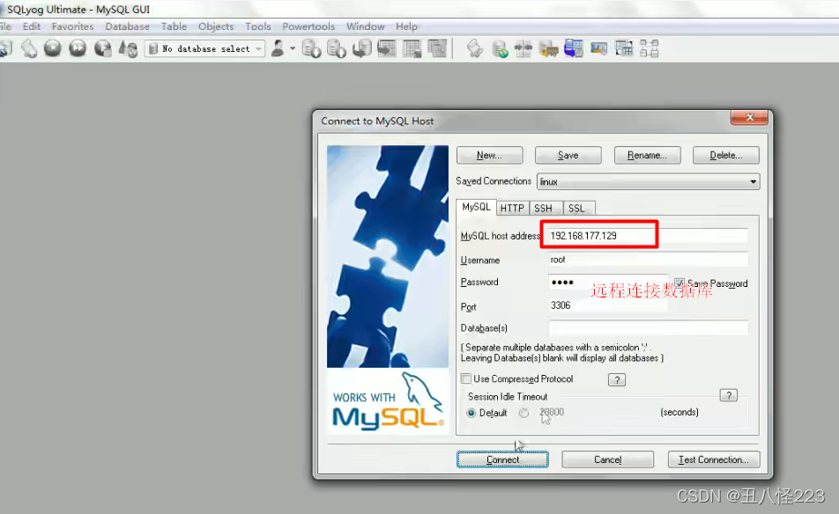Open the 'No database select' dropdown

(x=205, y=48)
